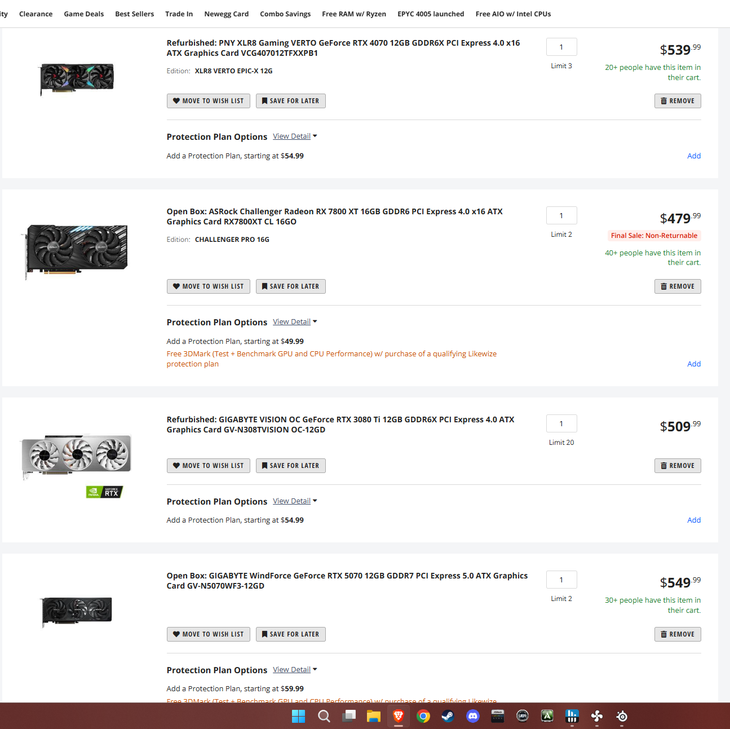Add protection plan for the RTX 3080 Ti
The image size is (730, 729).
pos(694,520)
